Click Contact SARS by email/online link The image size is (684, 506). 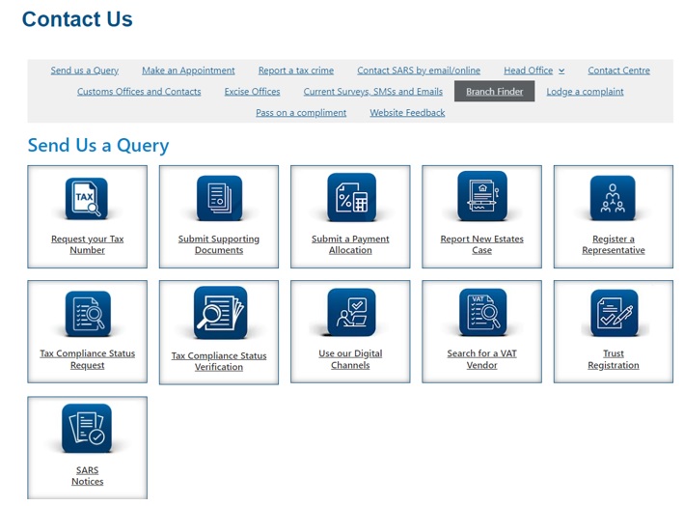[x=418, y=70]
